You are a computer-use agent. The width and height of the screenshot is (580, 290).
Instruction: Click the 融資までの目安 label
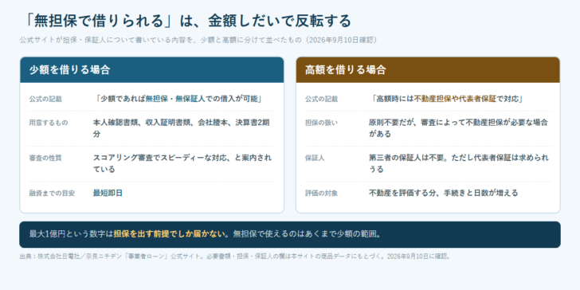(52, 193)
